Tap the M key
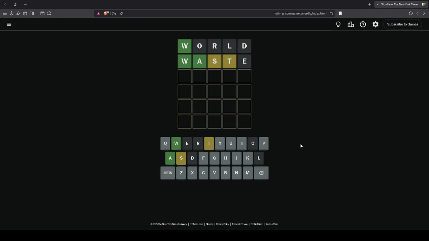Screen dimensions: 429x241 click(x=248, y=173)
